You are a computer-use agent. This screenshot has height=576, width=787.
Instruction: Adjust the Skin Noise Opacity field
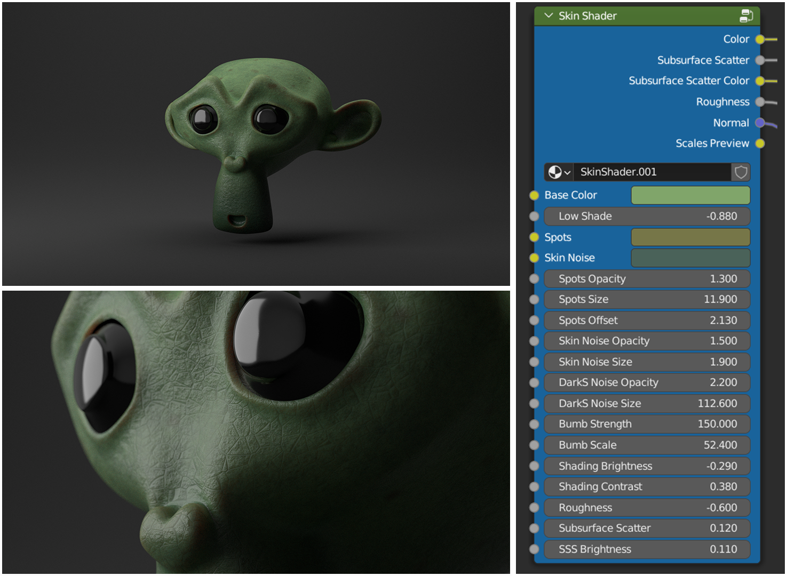[647, 341]
